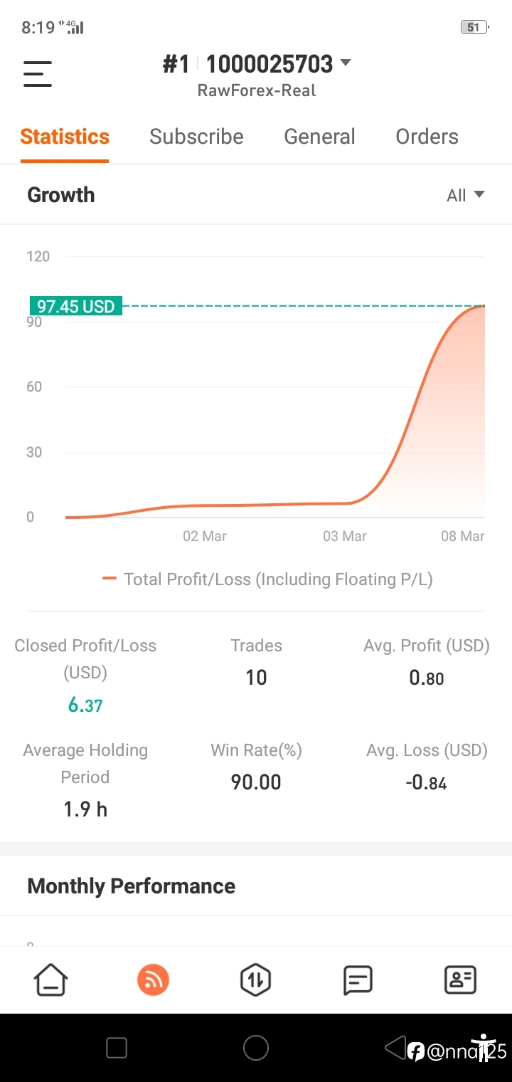Open the trade arrows hexagon icon
This screenshot has width=512, height=1082.
pos(256,980)
